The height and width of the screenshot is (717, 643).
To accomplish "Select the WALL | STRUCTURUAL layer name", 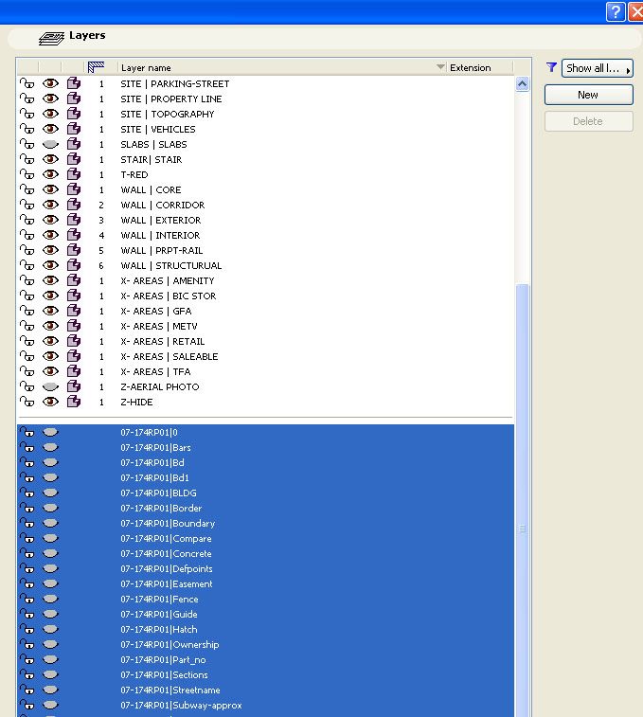I will click(x=171, y=265).
